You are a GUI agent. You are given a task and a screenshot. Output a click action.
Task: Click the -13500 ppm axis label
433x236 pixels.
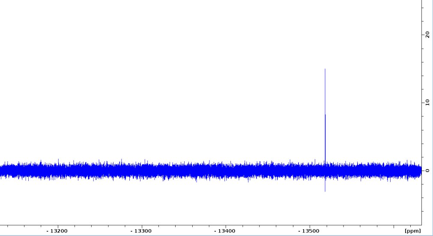tap(309, 231)
